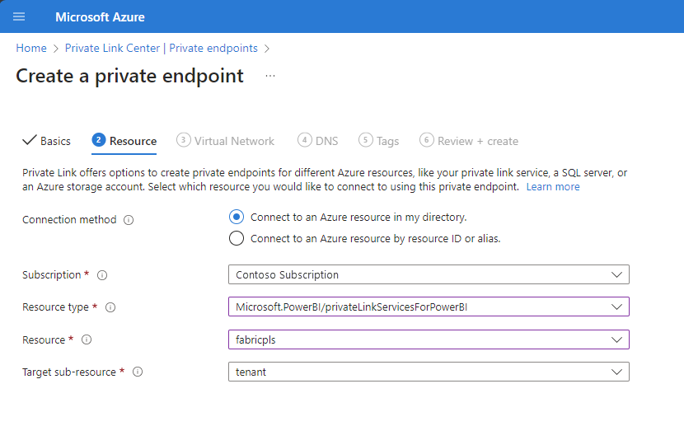This screenshot has height=426, width=684.
Task: Click the step 3 circle icon
Action: pos(183,139)
